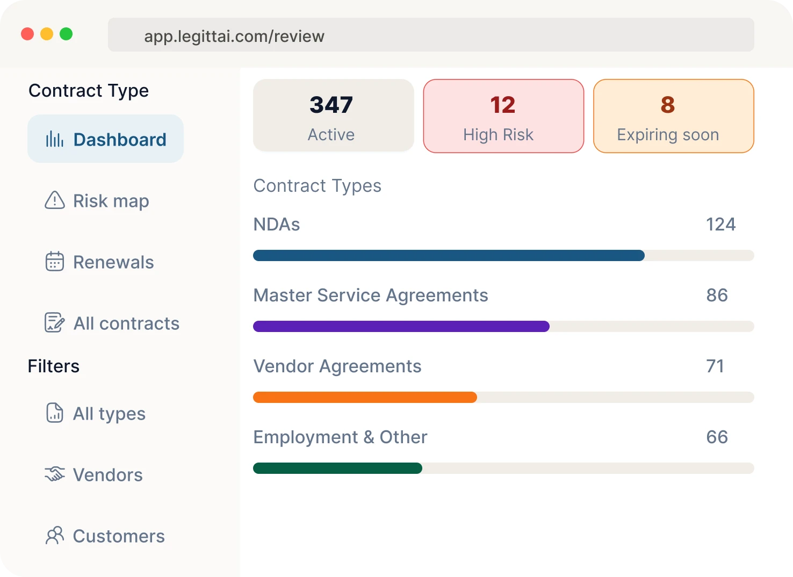Open the High Risk card showing 12
793x577 pixels.
pos(503,116)
